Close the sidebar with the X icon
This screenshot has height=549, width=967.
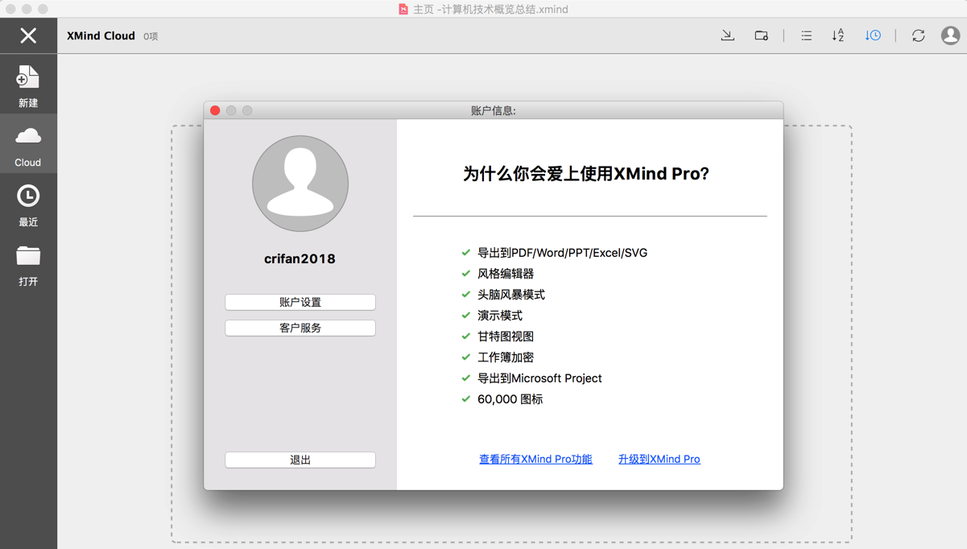28,35
